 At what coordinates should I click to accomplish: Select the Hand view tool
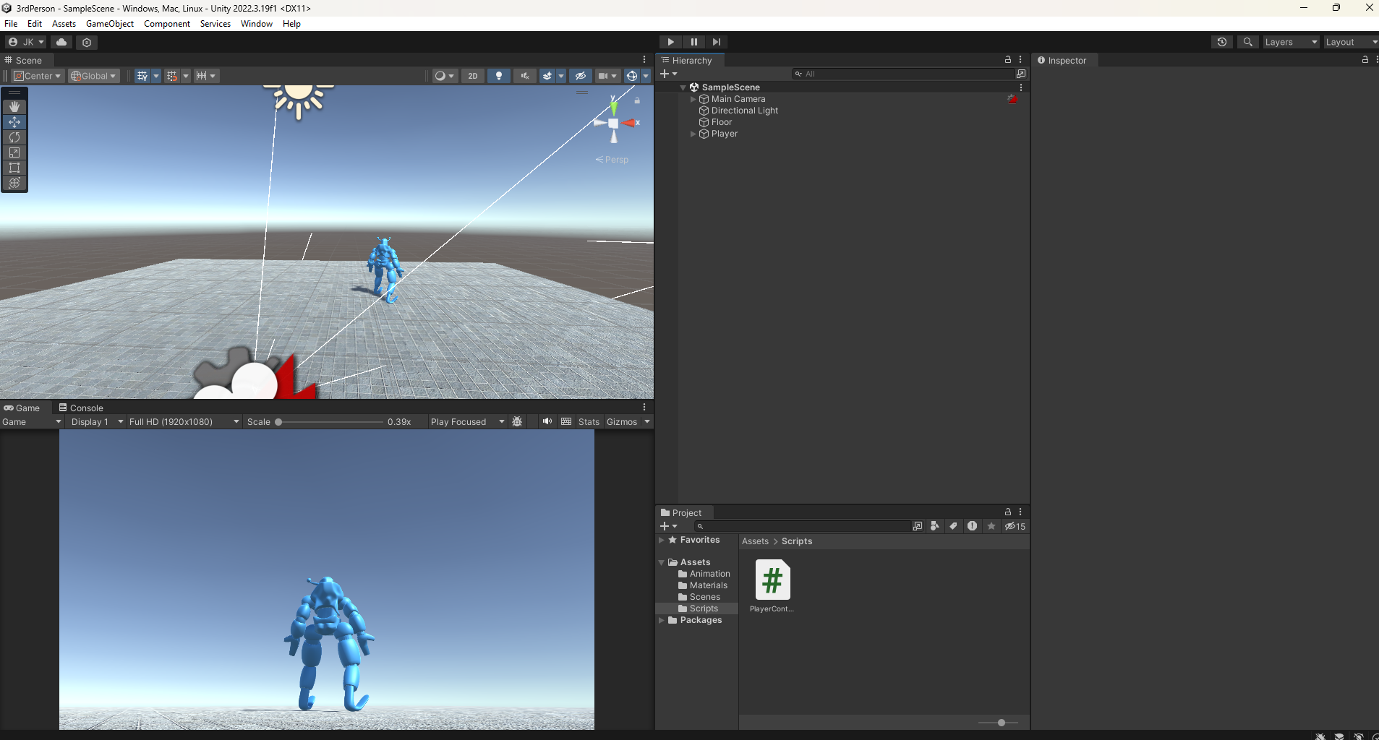14,107
